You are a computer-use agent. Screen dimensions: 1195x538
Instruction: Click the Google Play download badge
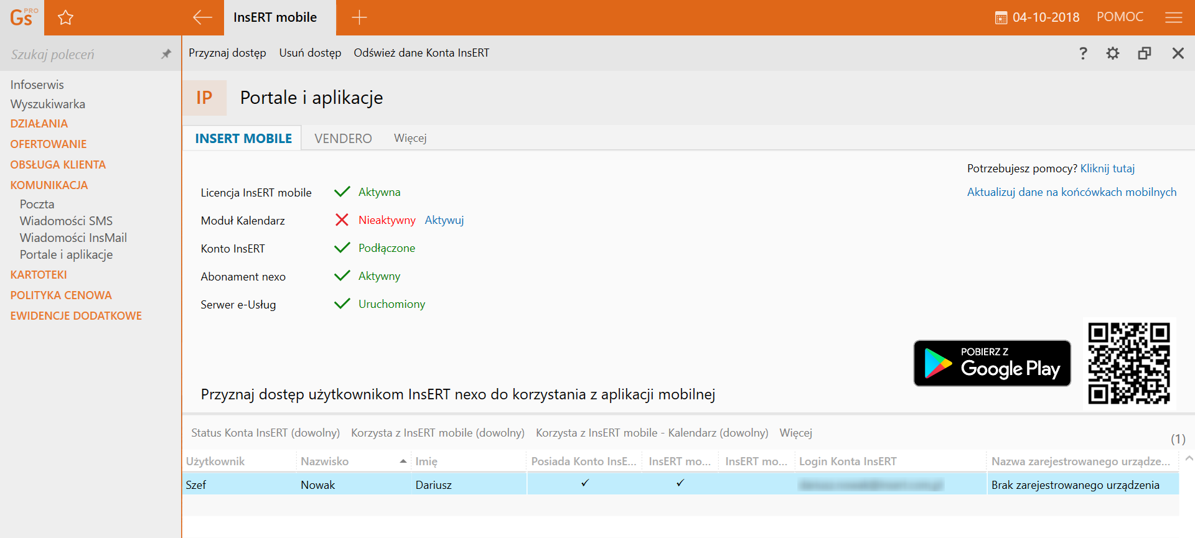tap(992, 363)
